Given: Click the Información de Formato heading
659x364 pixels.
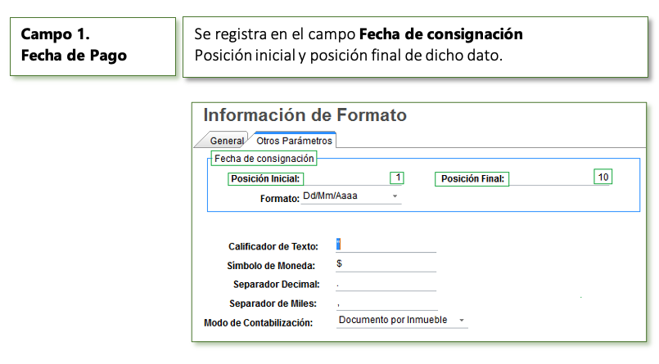Looking at the screenshot, I should (305, 115).
